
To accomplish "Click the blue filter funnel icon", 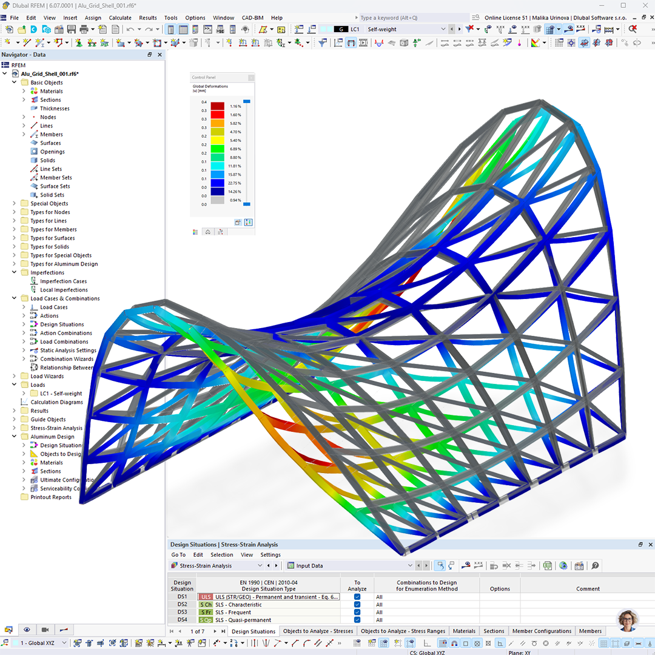I will (323, 42).
